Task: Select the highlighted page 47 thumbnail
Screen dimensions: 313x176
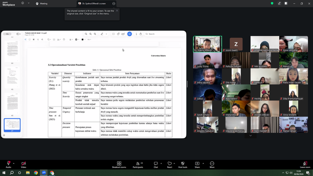Action: click(12, 125)
